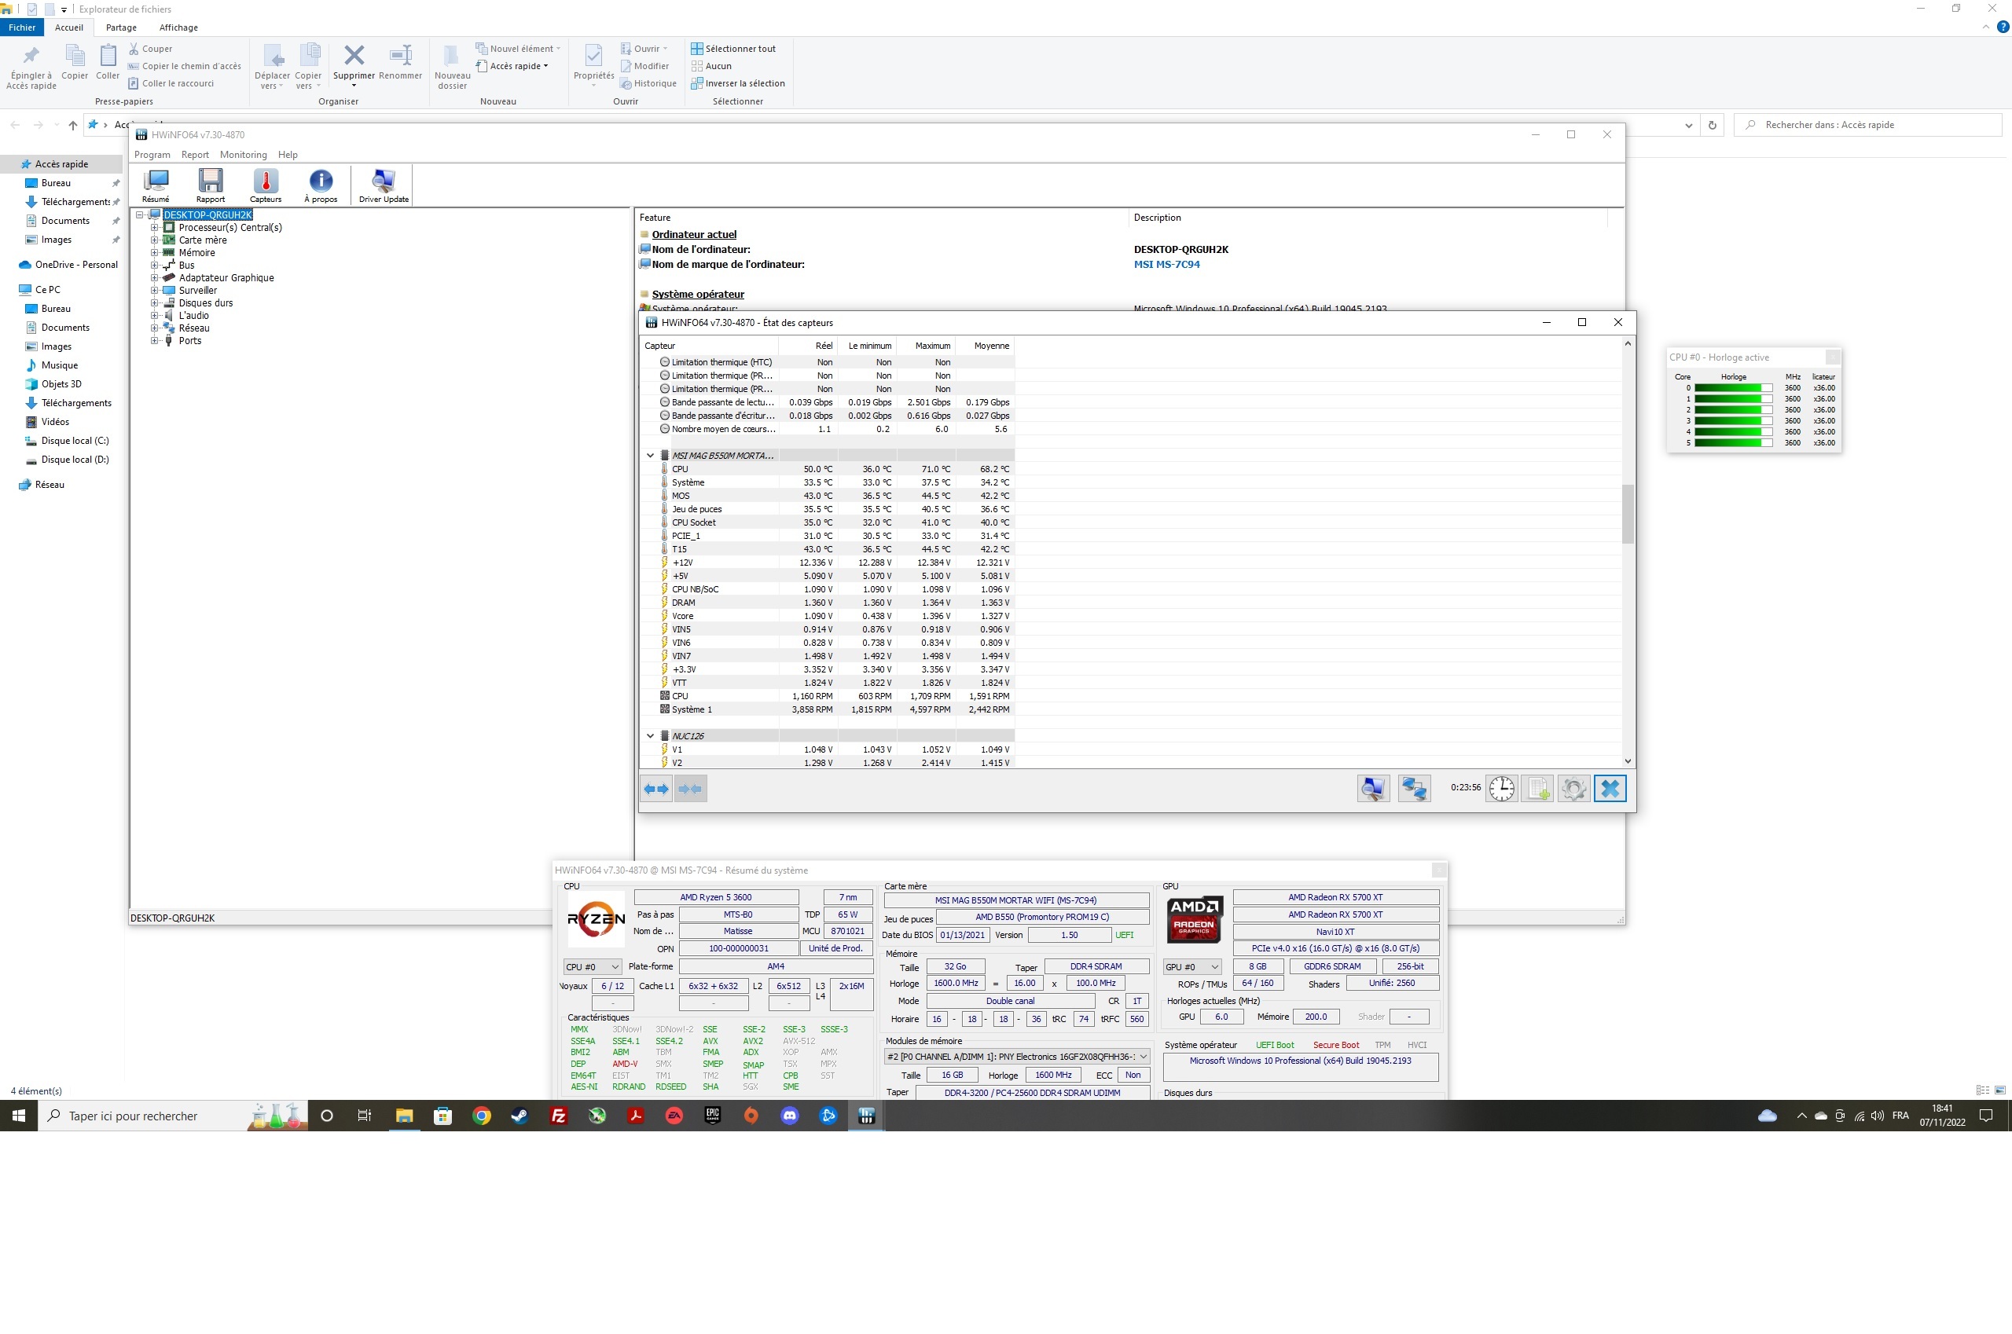Reset the sensor clock timer icon

point(1502,789)
